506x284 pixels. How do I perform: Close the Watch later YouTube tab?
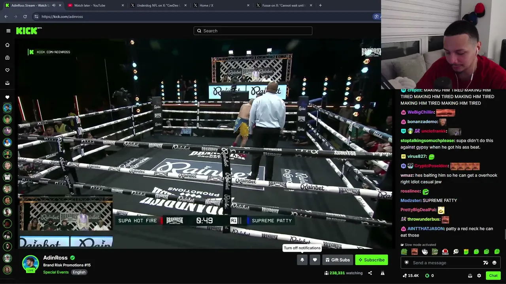(x=123, y=6)
